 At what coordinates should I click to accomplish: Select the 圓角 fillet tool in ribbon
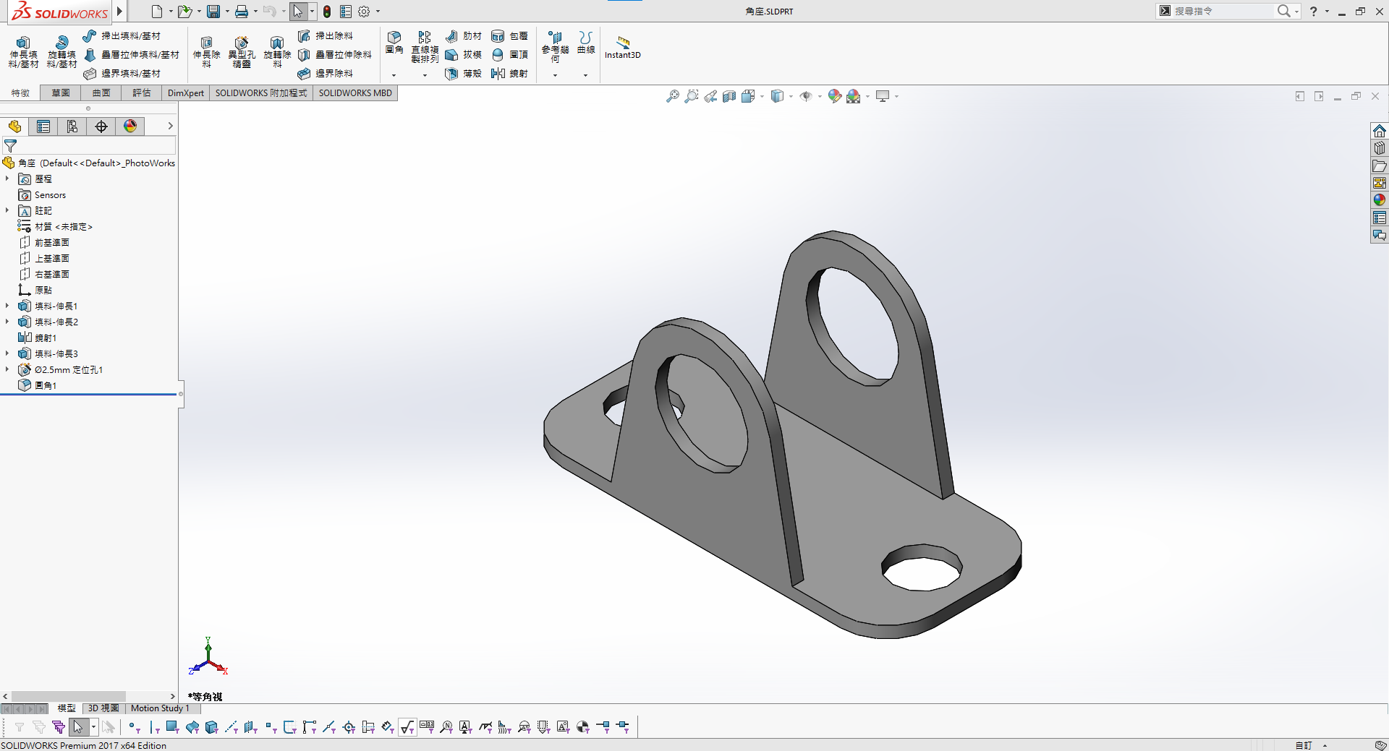coord(394,43)
